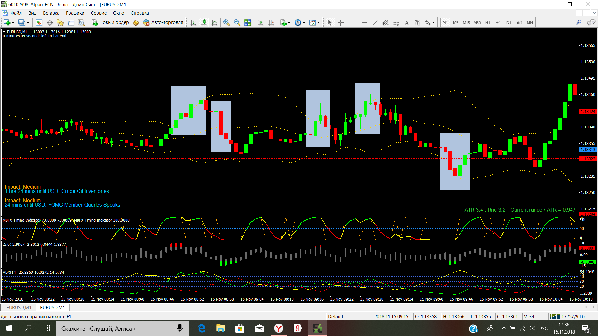Select the first EURUSD,M1 chart tab
Image resolution: width=598 pixels, height=336 pixels.
tap(19, 307)
